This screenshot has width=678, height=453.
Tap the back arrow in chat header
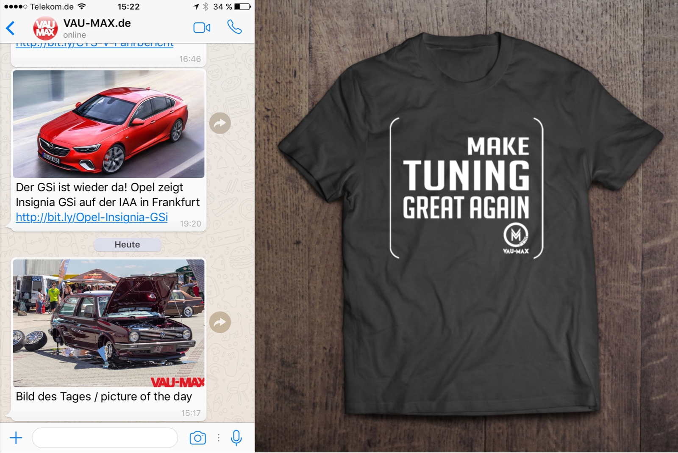tap(11, 28)
